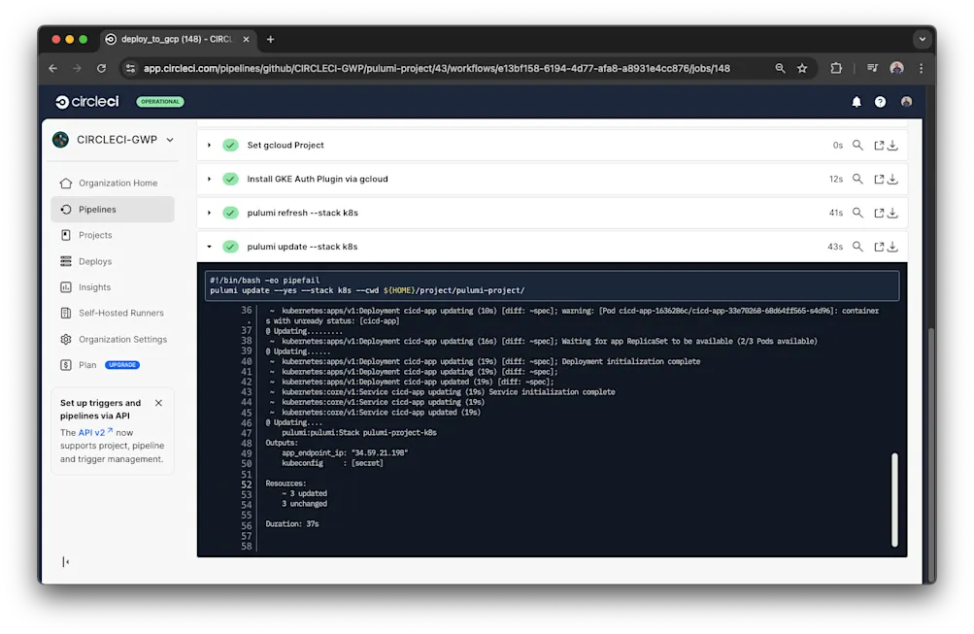Expand the Set gcloud Project step
This screenshot has width=974, height=634.
tap(209, 144)
